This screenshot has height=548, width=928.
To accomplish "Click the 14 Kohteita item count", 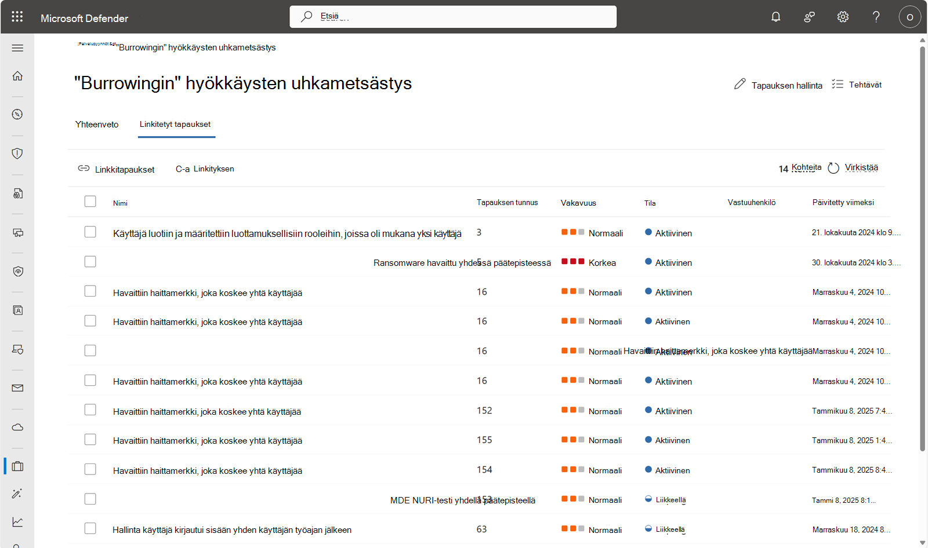I will 800,168.
